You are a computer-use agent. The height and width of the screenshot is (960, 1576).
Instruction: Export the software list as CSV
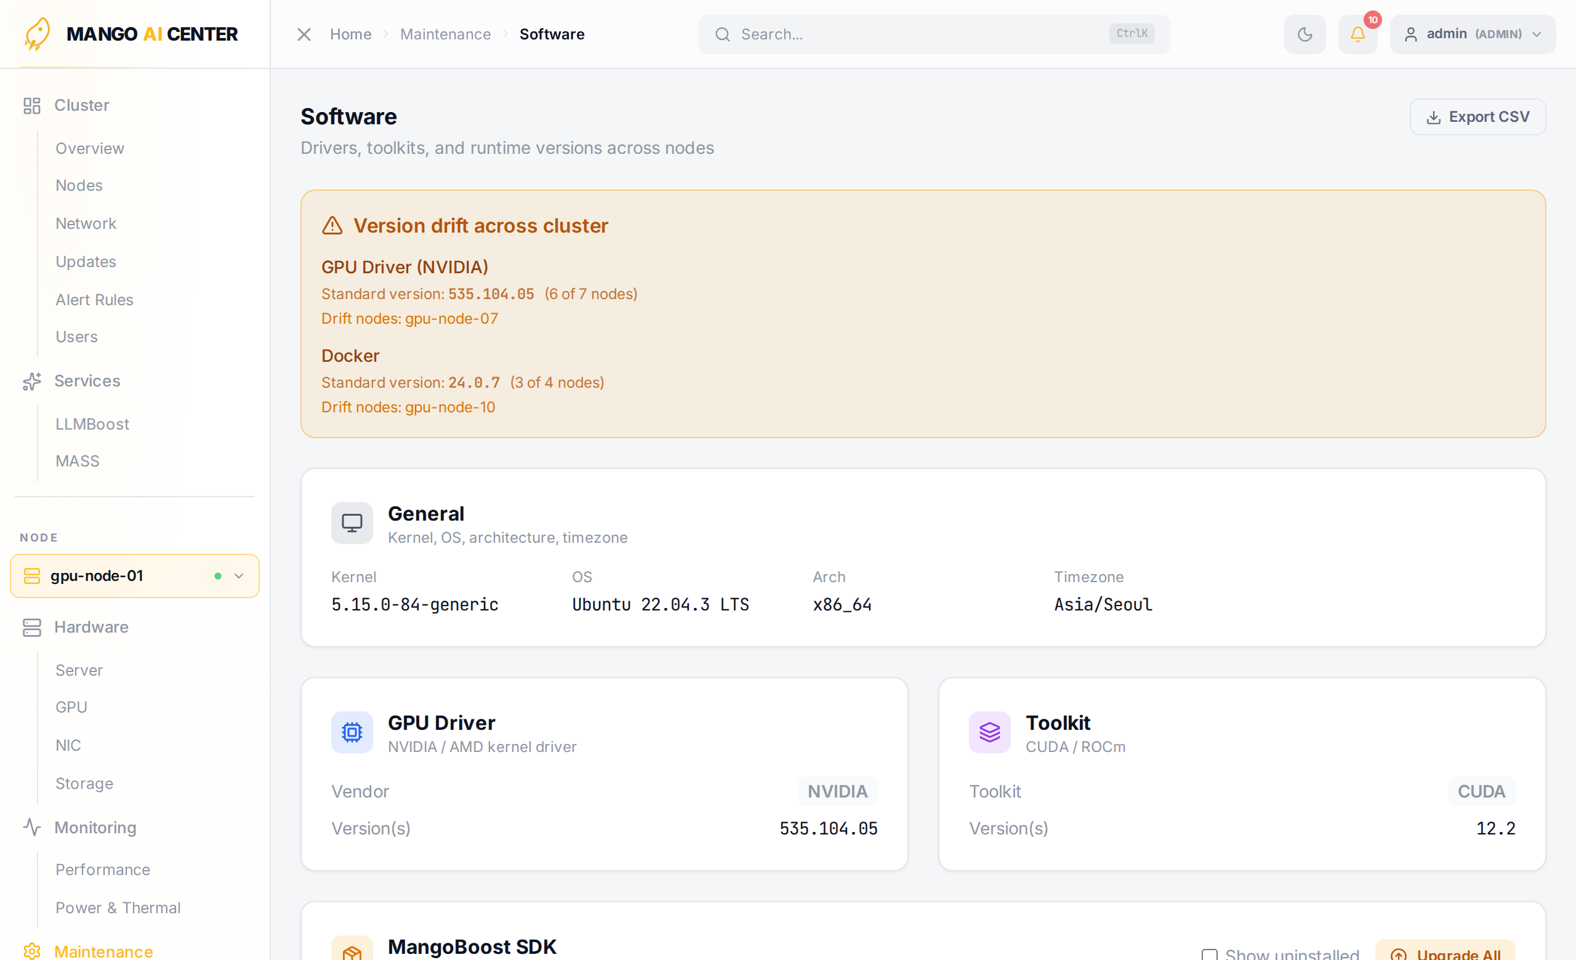[1477, 117]
